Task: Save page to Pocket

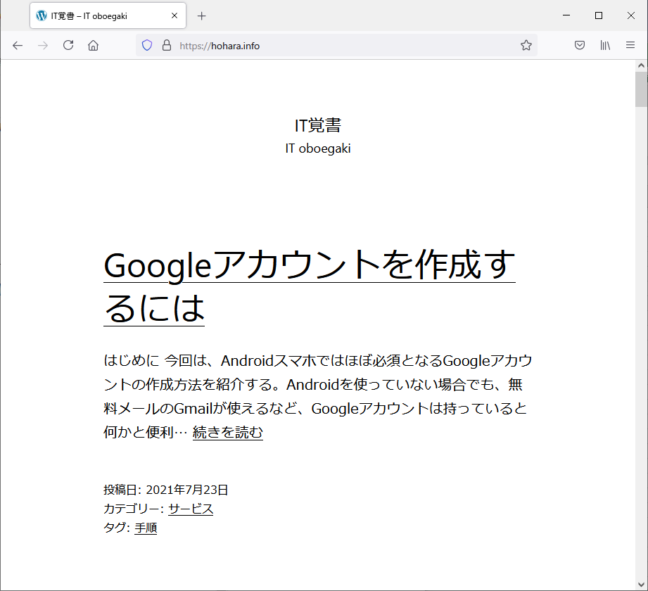Action: click(580, 46)
